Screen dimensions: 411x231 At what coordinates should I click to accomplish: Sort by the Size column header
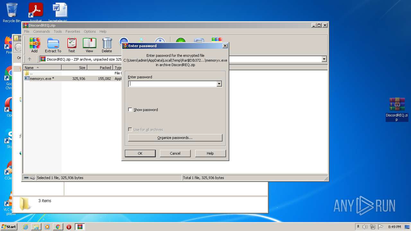pyautogui.click(x=74, y=68)
